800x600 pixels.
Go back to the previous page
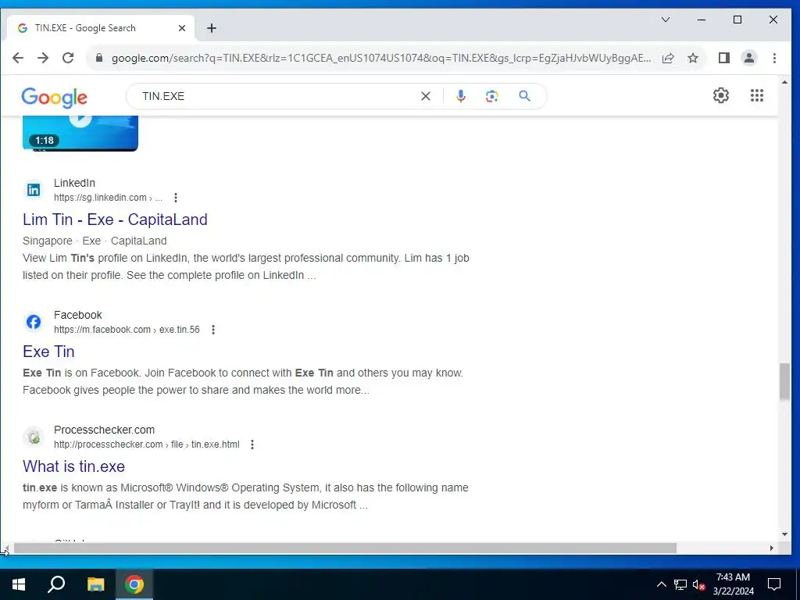coord(18,58)
